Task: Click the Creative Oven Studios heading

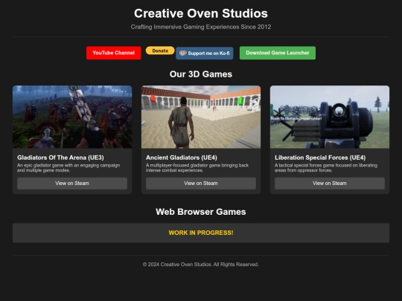Action: (x=201, y=13)
